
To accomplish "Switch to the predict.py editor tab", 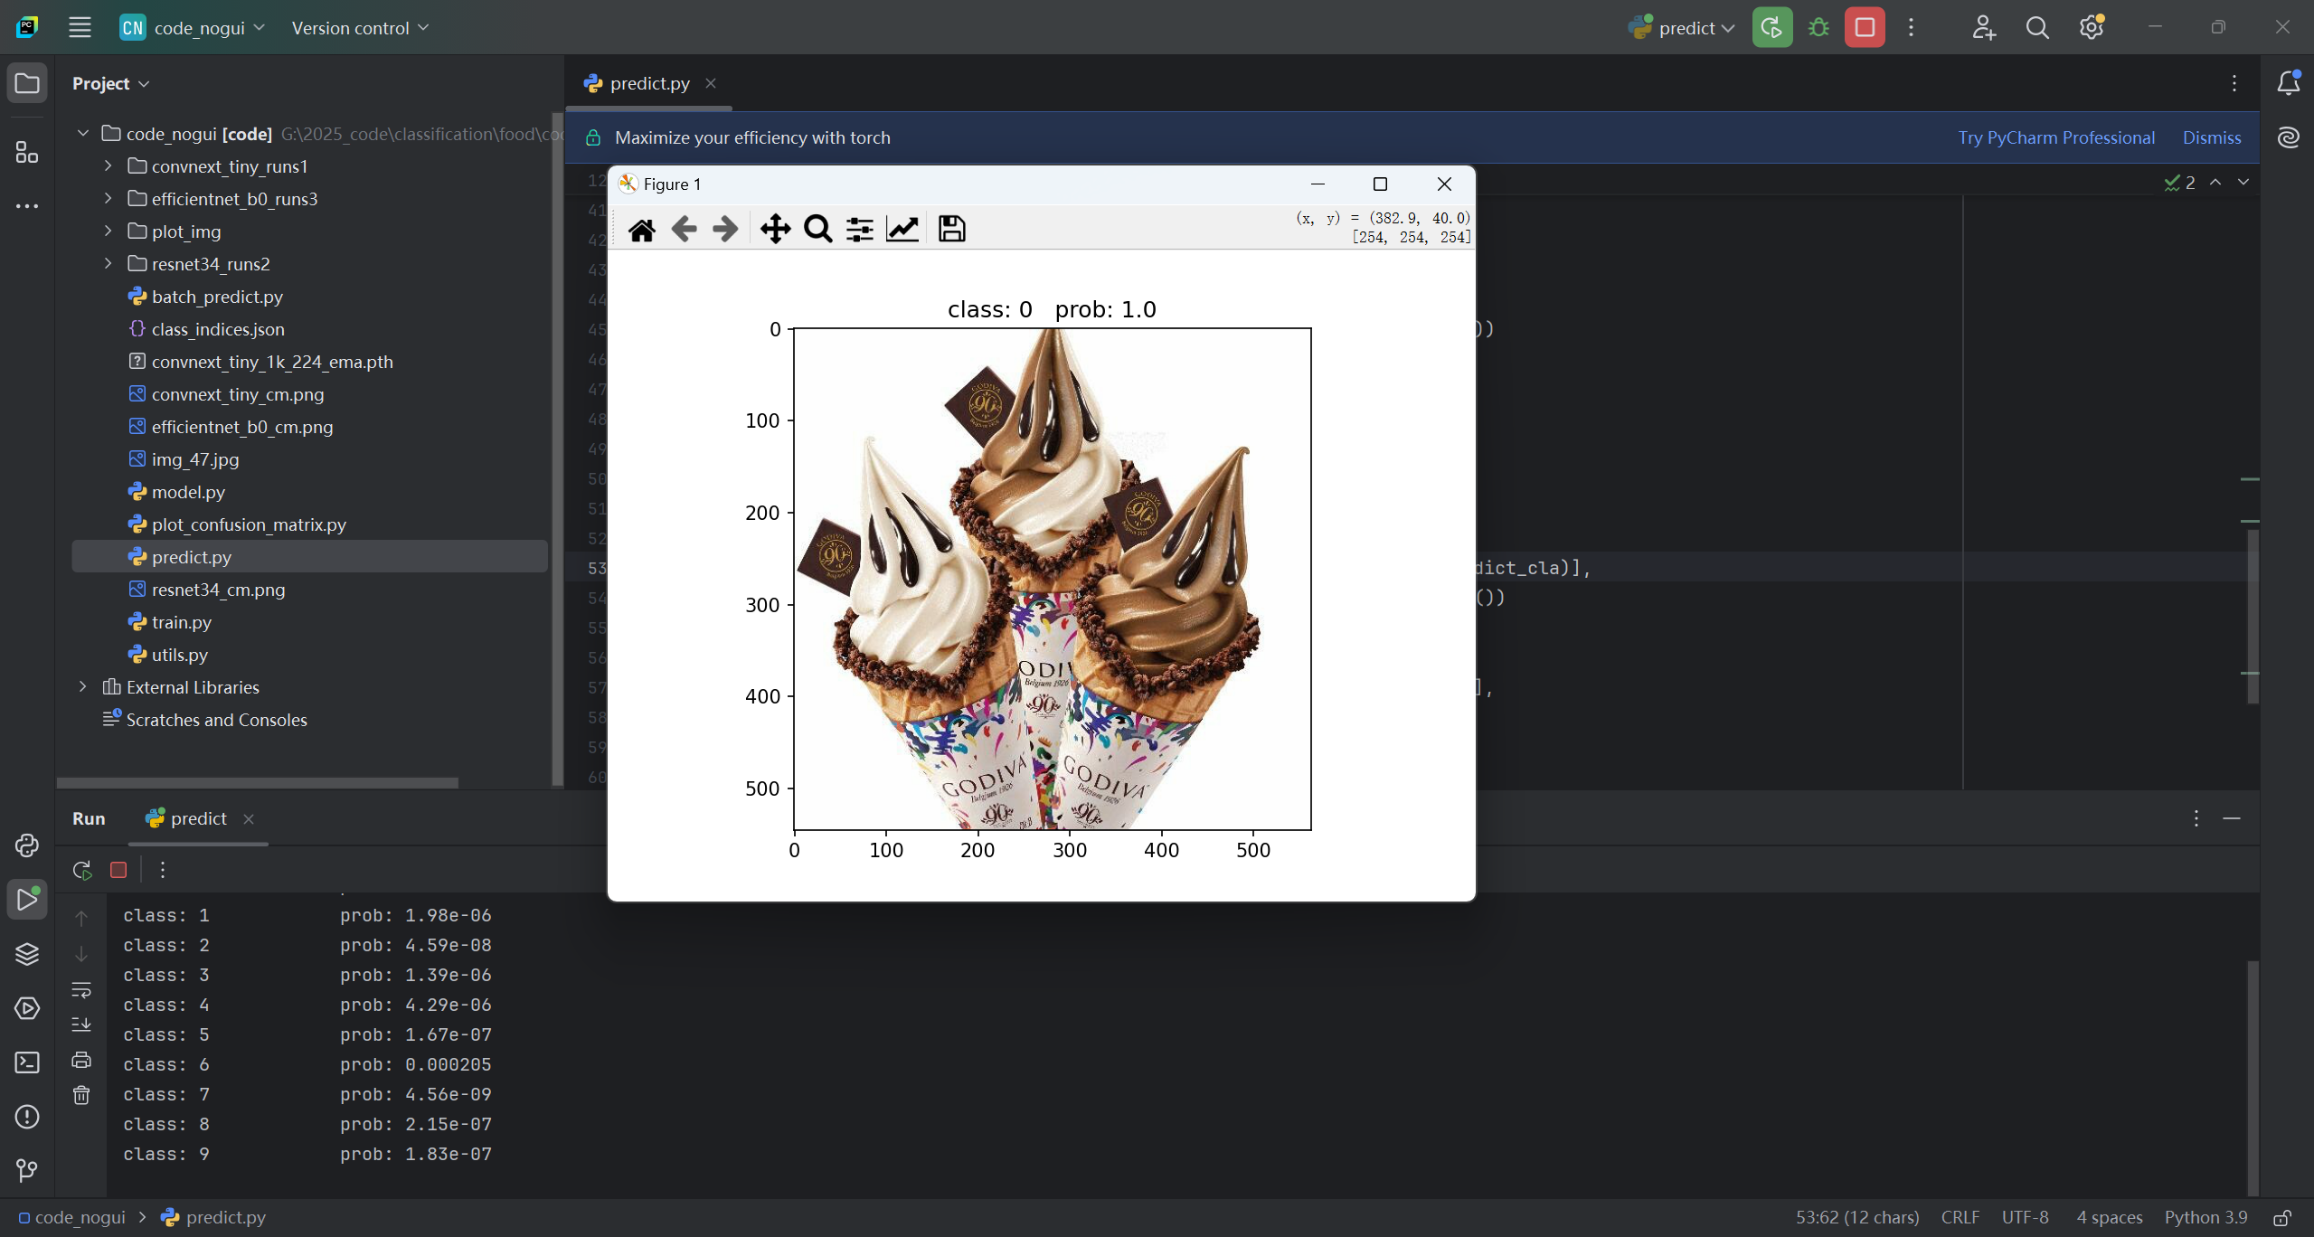I will pyautogui.click(x=649, y=83).
